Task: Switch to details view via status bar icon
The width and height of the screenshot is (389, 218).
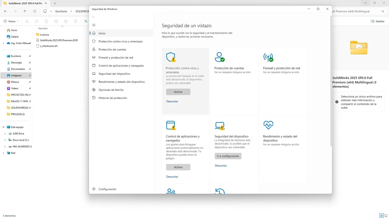Action: coord(381,216)
